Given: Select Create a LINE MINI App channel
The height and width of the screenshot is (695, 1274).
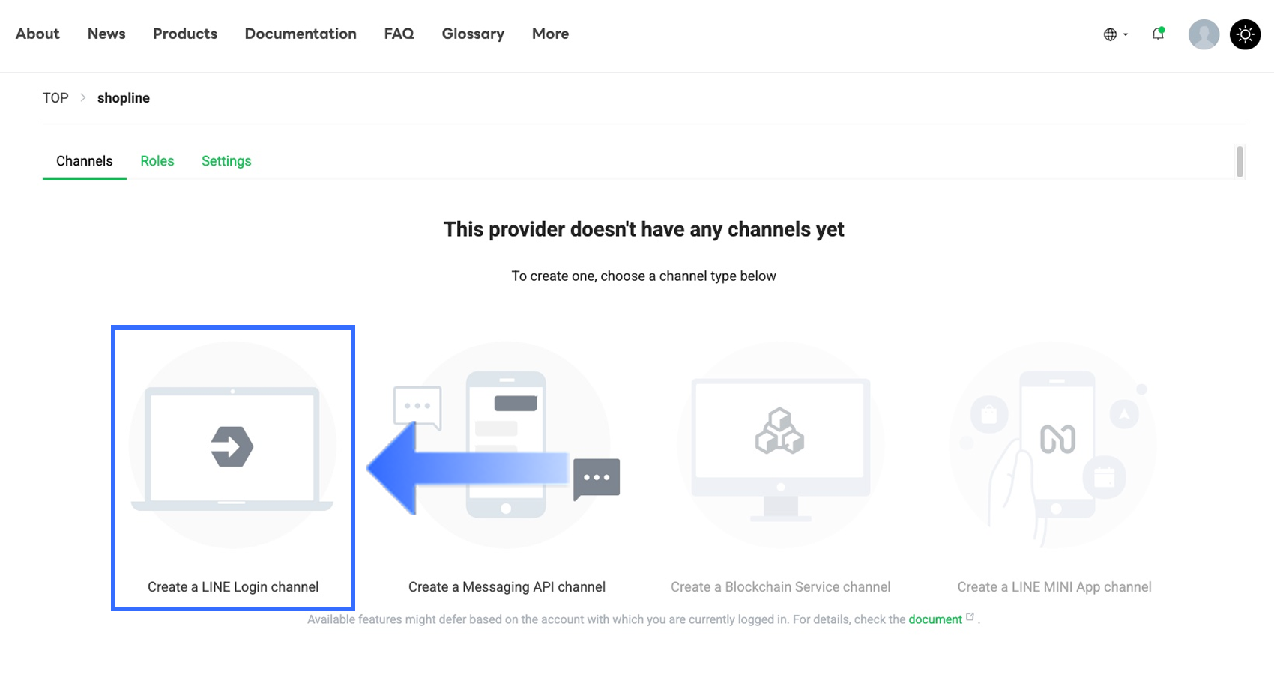Looking at the screenshot, I should coord(1054,587).
